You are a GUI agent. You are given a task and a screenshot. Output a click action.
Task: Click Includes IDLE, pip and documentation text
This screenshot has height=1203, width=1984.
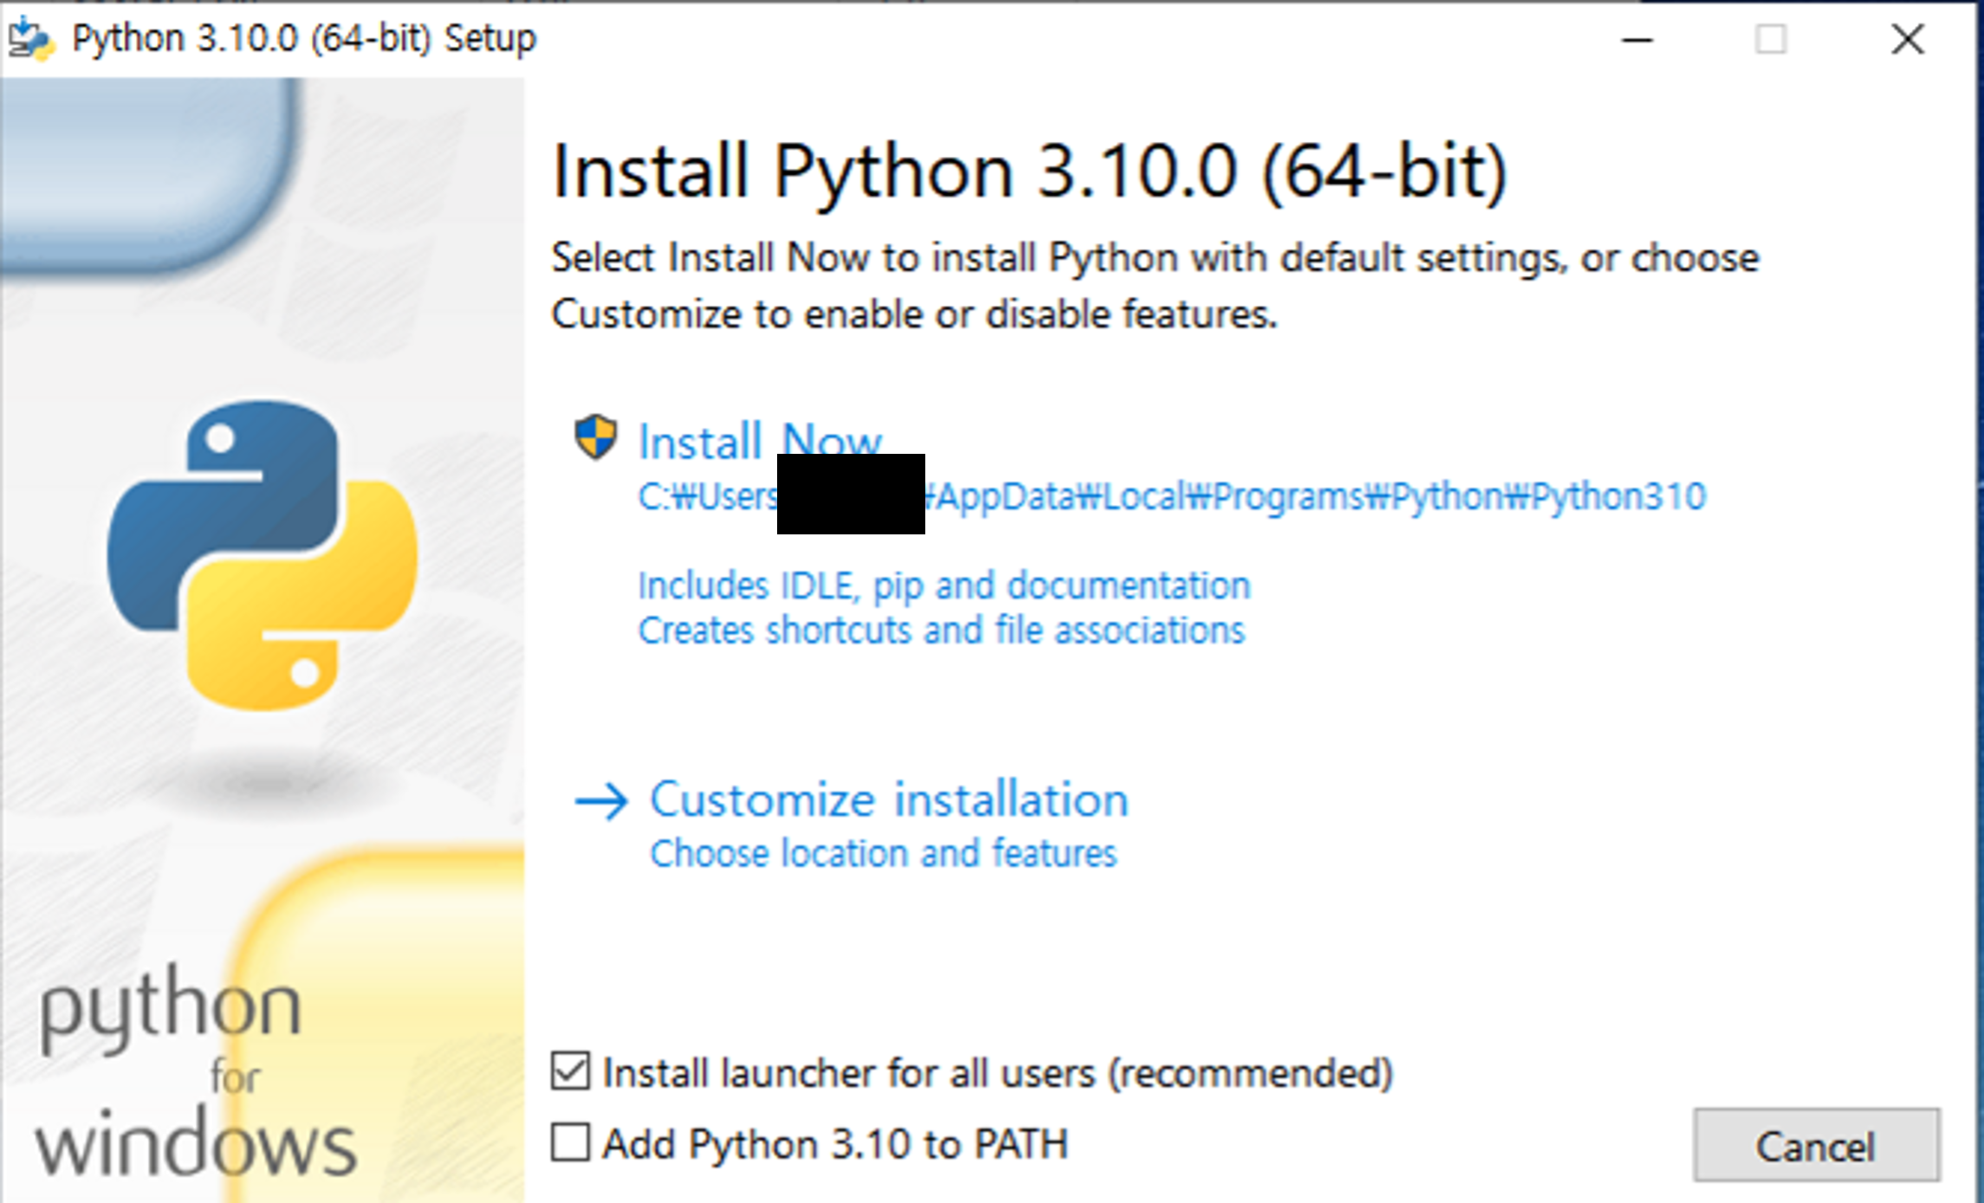point(944,586)
